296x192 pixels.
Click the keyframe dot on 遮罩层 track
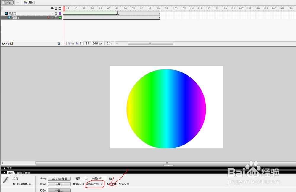click(x=118, y=14)
